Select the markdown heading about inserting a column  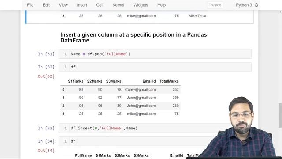(x=134, y=37)
